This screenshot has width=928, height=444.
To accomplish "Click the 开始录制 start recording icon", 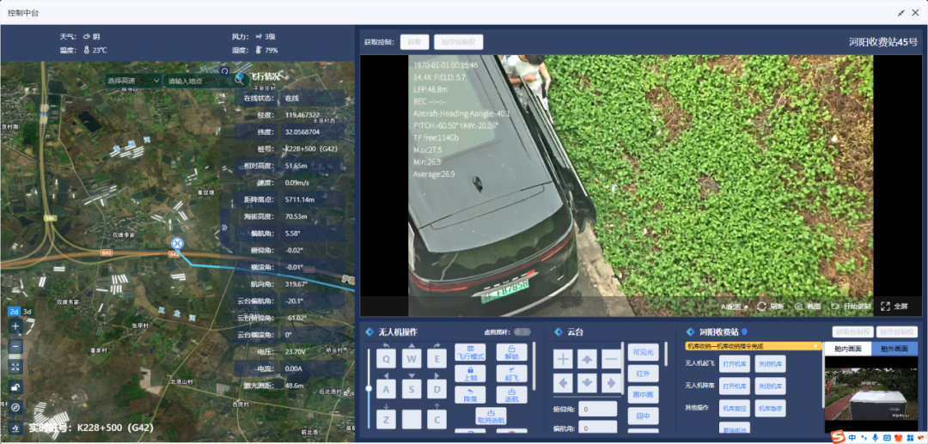I will click(835, 307).
